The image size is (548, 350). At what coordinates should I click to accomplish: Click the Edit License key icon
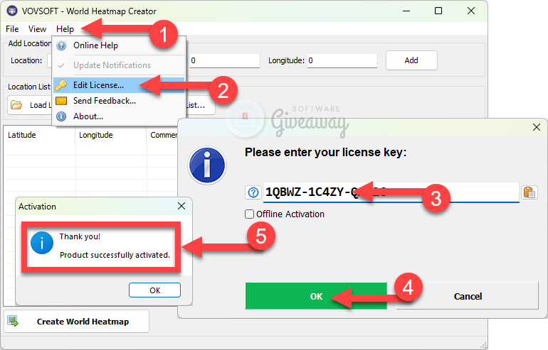61,85
